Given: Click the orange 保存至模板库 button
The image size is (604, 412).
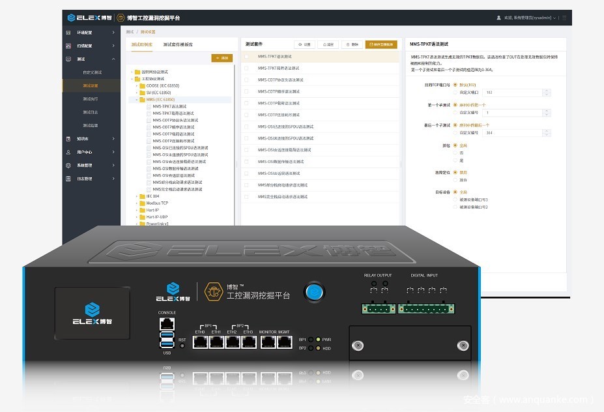Looking at the screenshot, I should [x=381, y=44].
